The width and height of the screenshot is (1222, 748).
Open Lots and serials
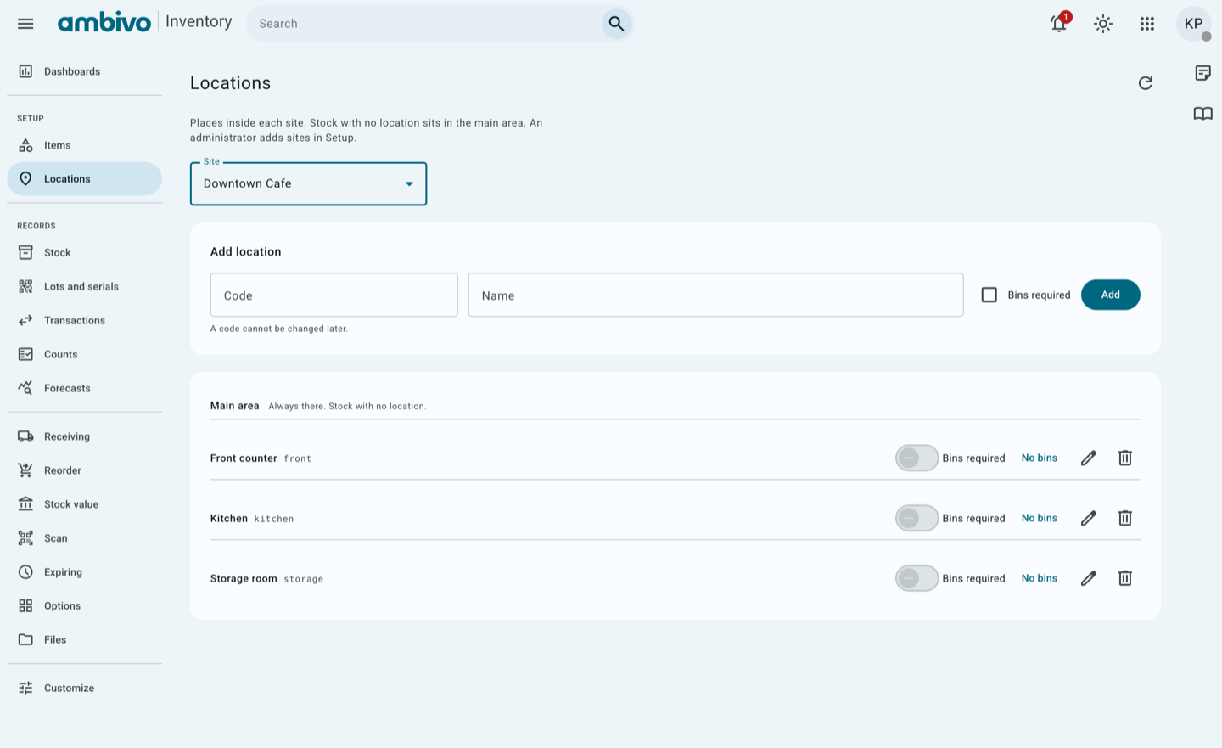pos(84,287)
